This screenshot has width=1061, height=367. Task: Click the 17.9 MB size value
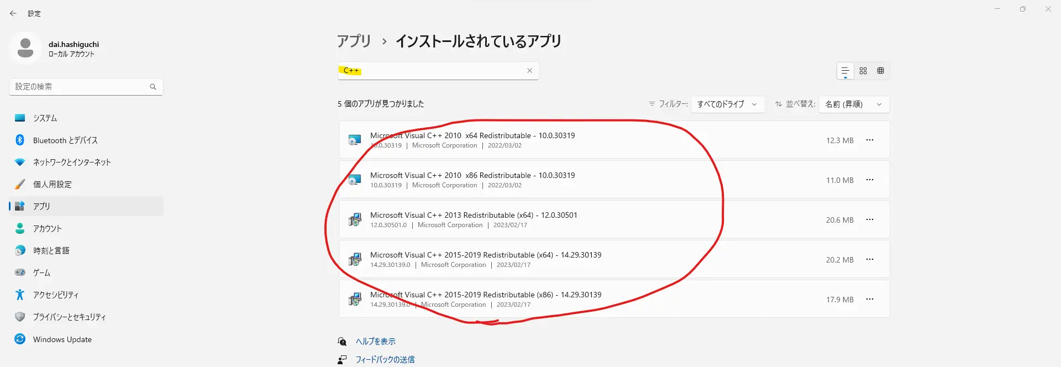pos(839,300)
